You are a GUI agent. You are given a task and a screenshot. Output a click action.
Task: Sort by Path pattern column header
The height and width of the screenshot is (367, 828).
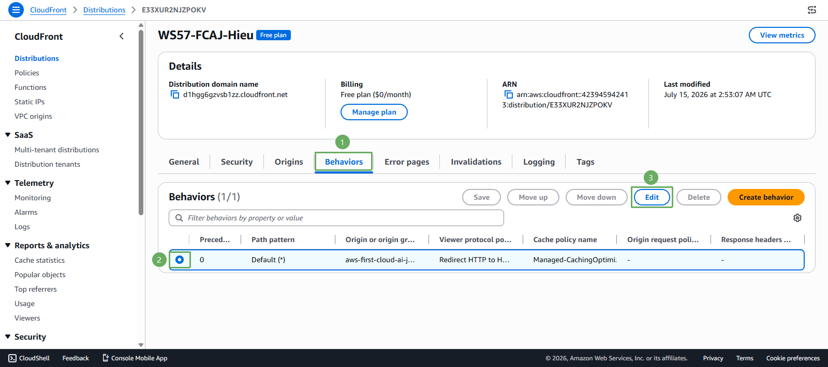pyautogui.click(x=273, y=240)
